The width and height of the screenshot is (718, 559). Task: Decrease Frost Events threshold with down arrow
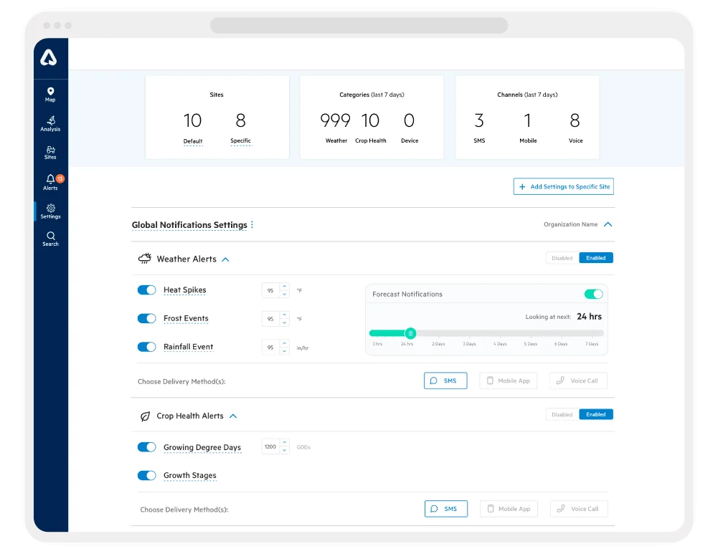(284, 322)
